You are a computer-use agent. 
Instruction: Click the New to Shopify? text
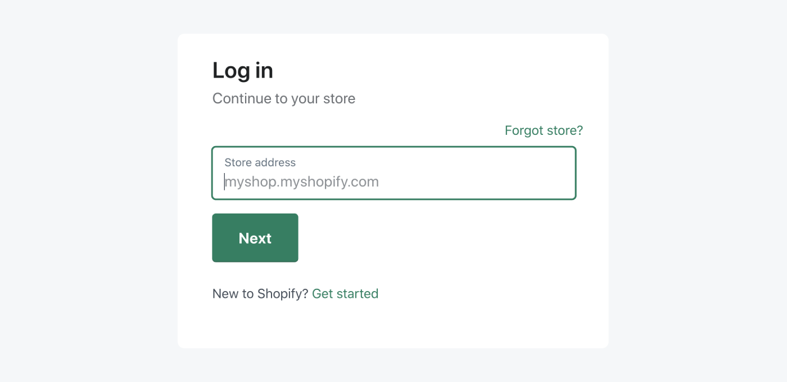(x=260, y=293)
